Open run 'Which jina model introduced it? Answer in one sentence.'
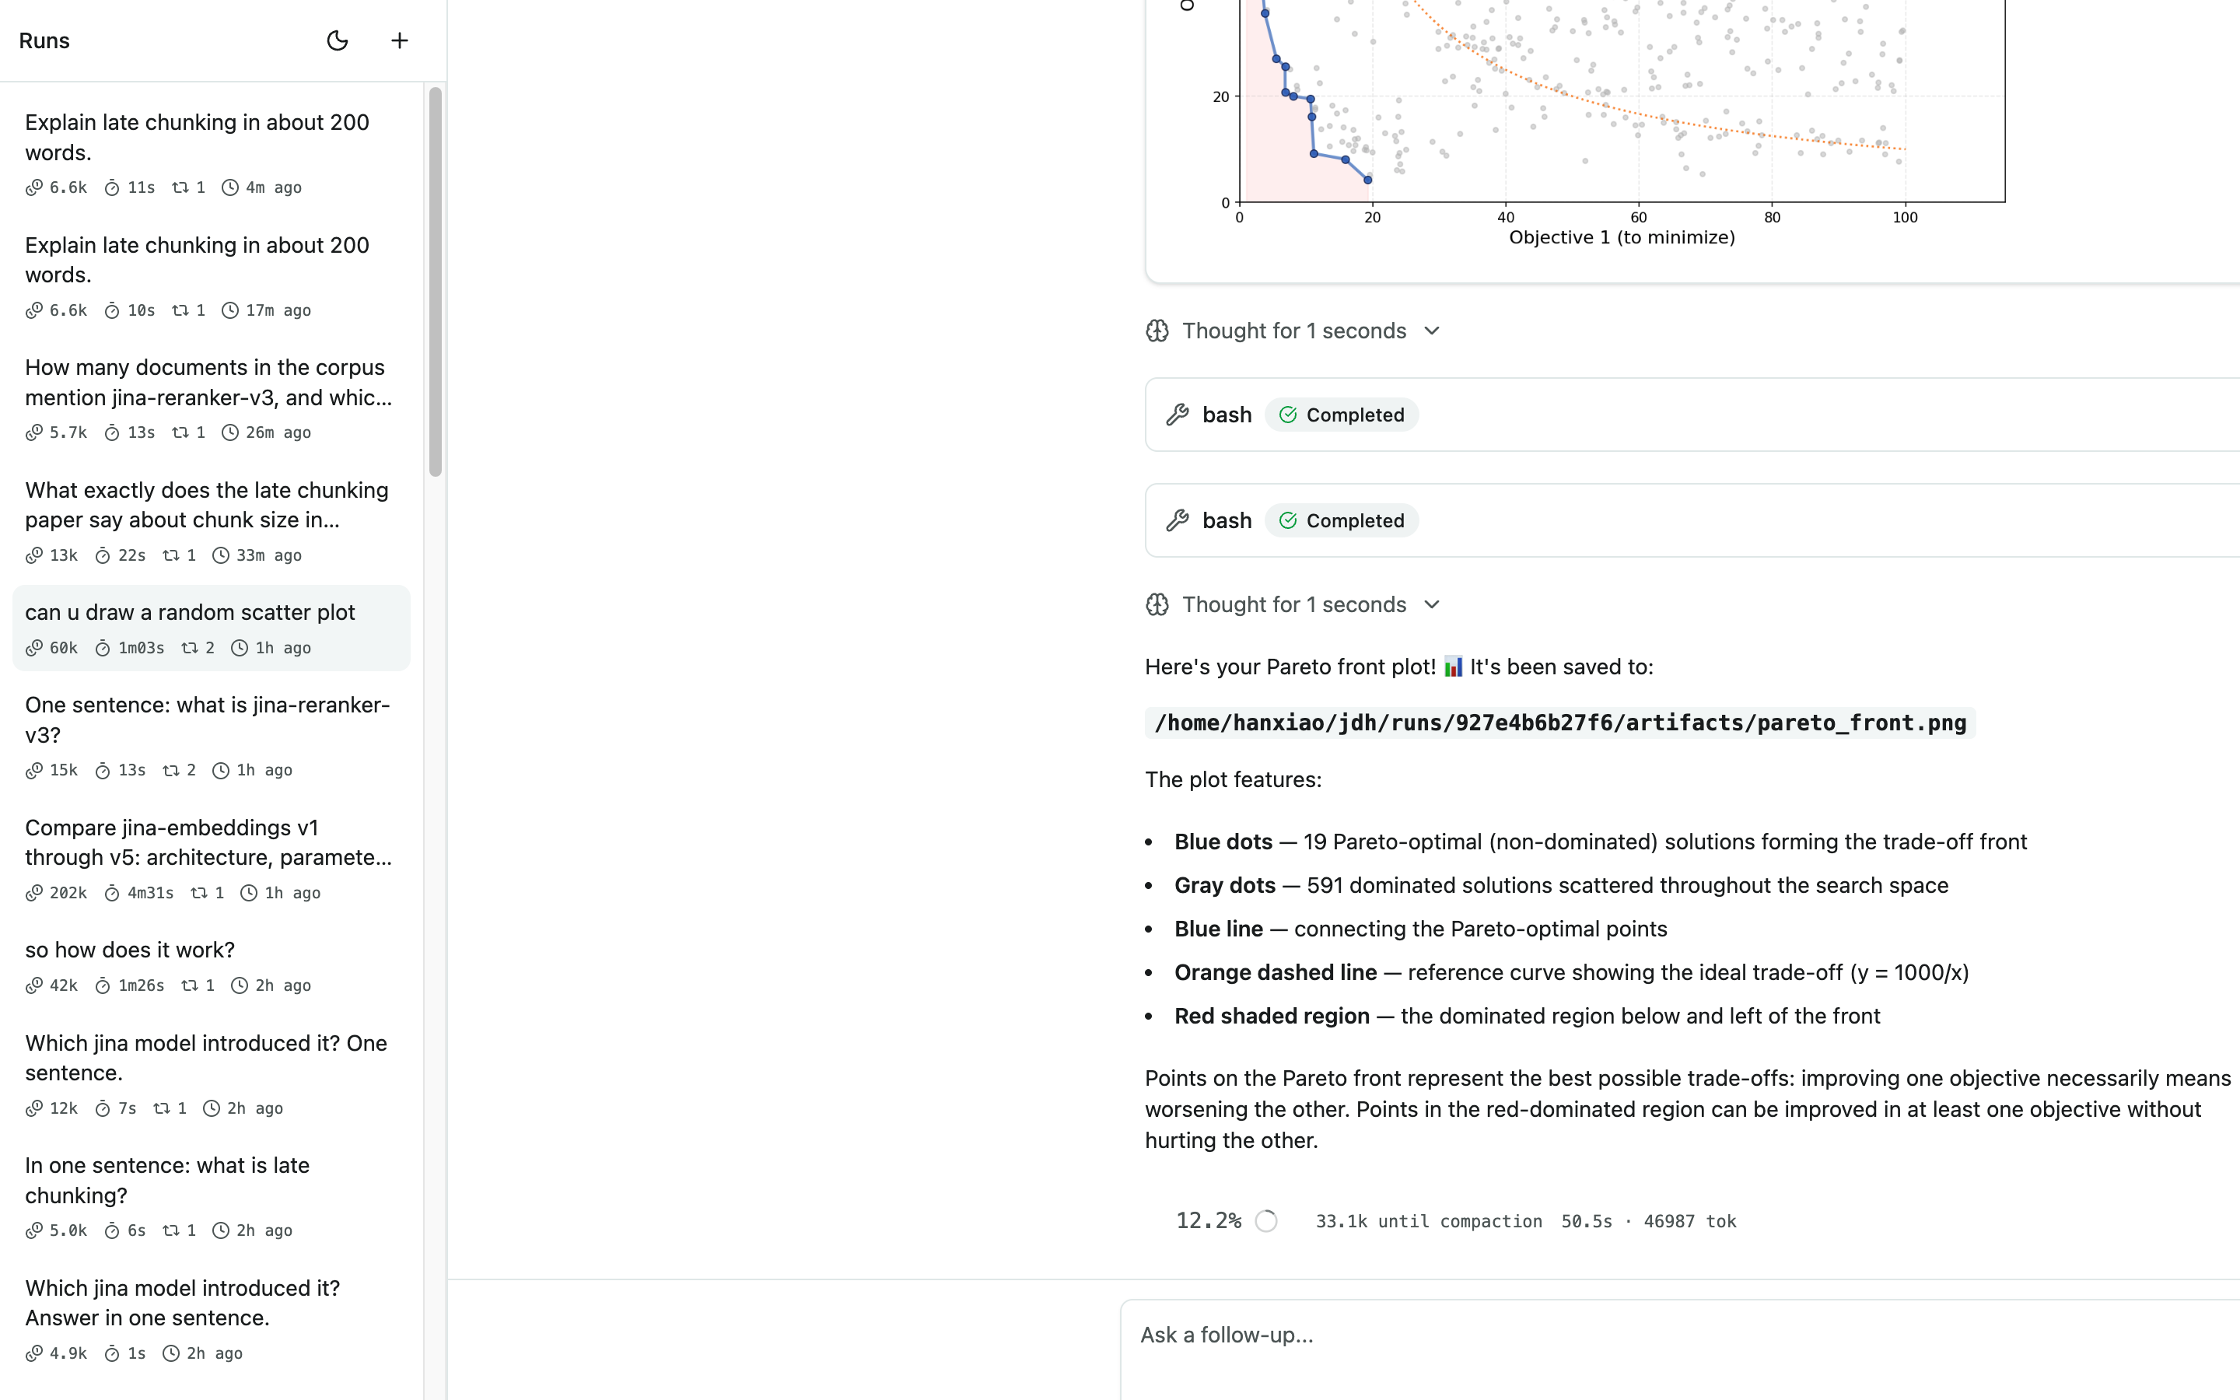2240x1400 pixels. [x=211, y=1319]
